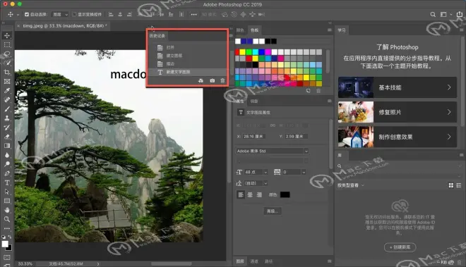Toggle the auto-select checkbox in options bar
This screenshot has width=466, height=267.
click(x=27, y=14)
